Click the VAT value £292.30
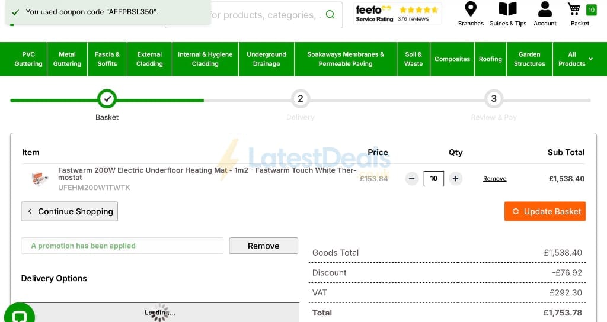 pyautogui.click(x=566, y=292)
